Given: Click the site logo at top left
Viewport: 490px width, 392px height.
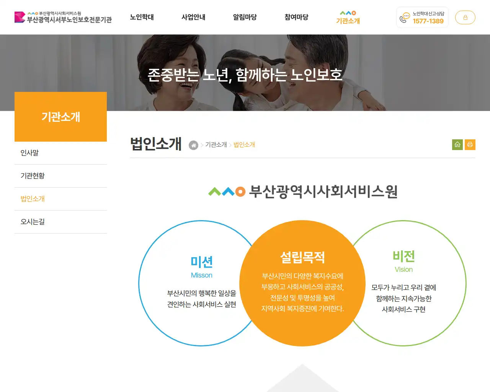Looking at the screenshot, I should tap(63, 17).
